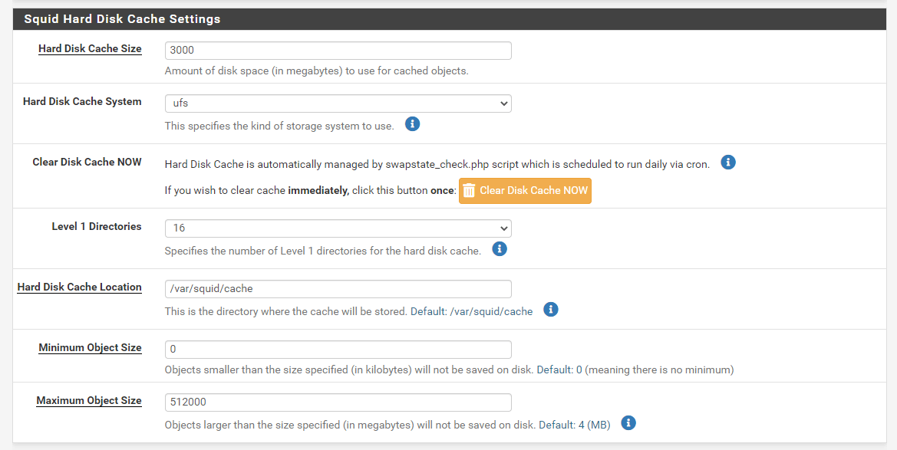
Task: Focus the Maximum Object Size field
Action: [338, 402]
